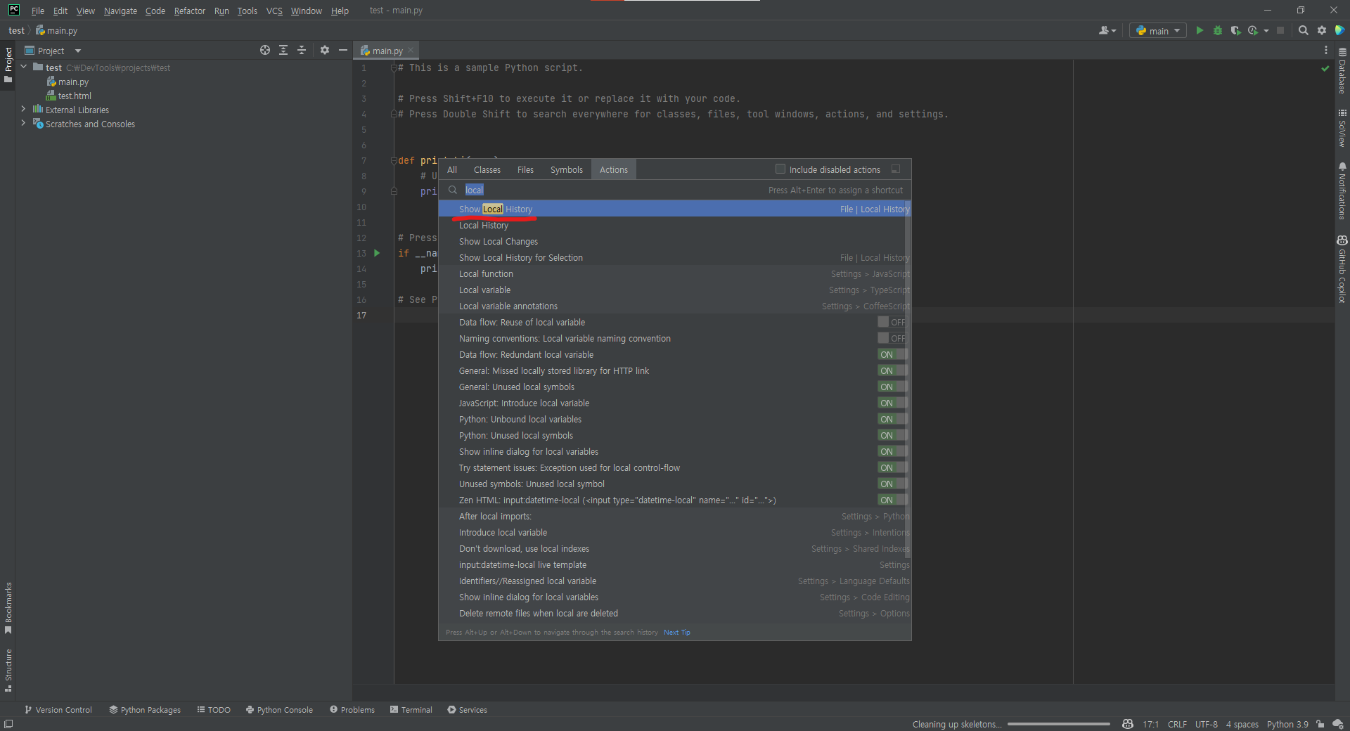Open the UTF-8 encoding selector

point(1207,724)
